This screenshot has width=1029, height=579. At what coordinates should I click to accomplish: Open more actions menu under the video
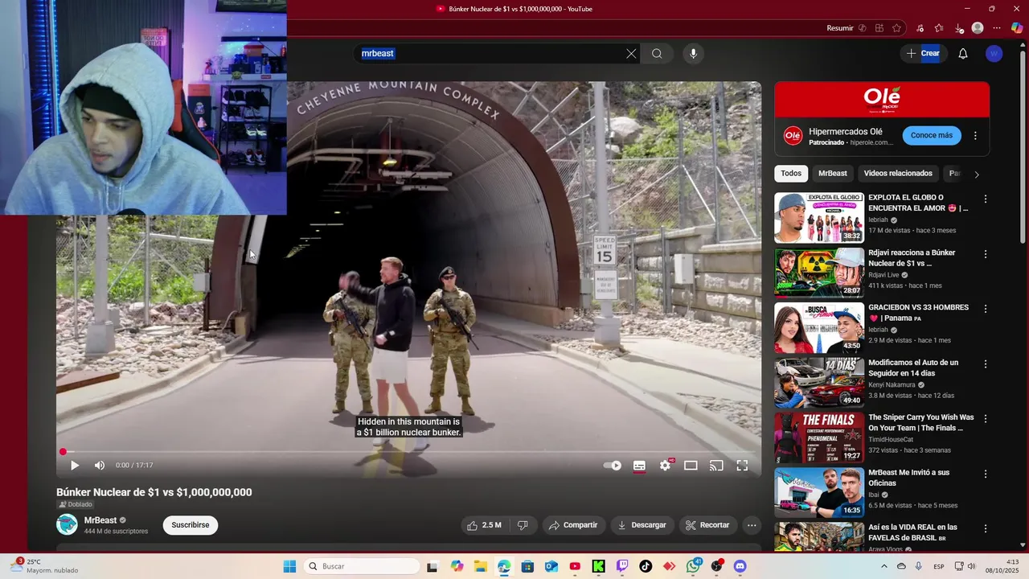[x=752, y=525]
